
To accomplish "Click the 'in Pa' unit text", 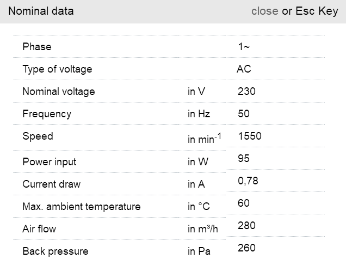I will [199, 251].
